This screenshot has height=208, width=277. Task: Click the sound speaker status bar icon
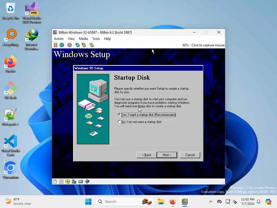pos(87,181)
